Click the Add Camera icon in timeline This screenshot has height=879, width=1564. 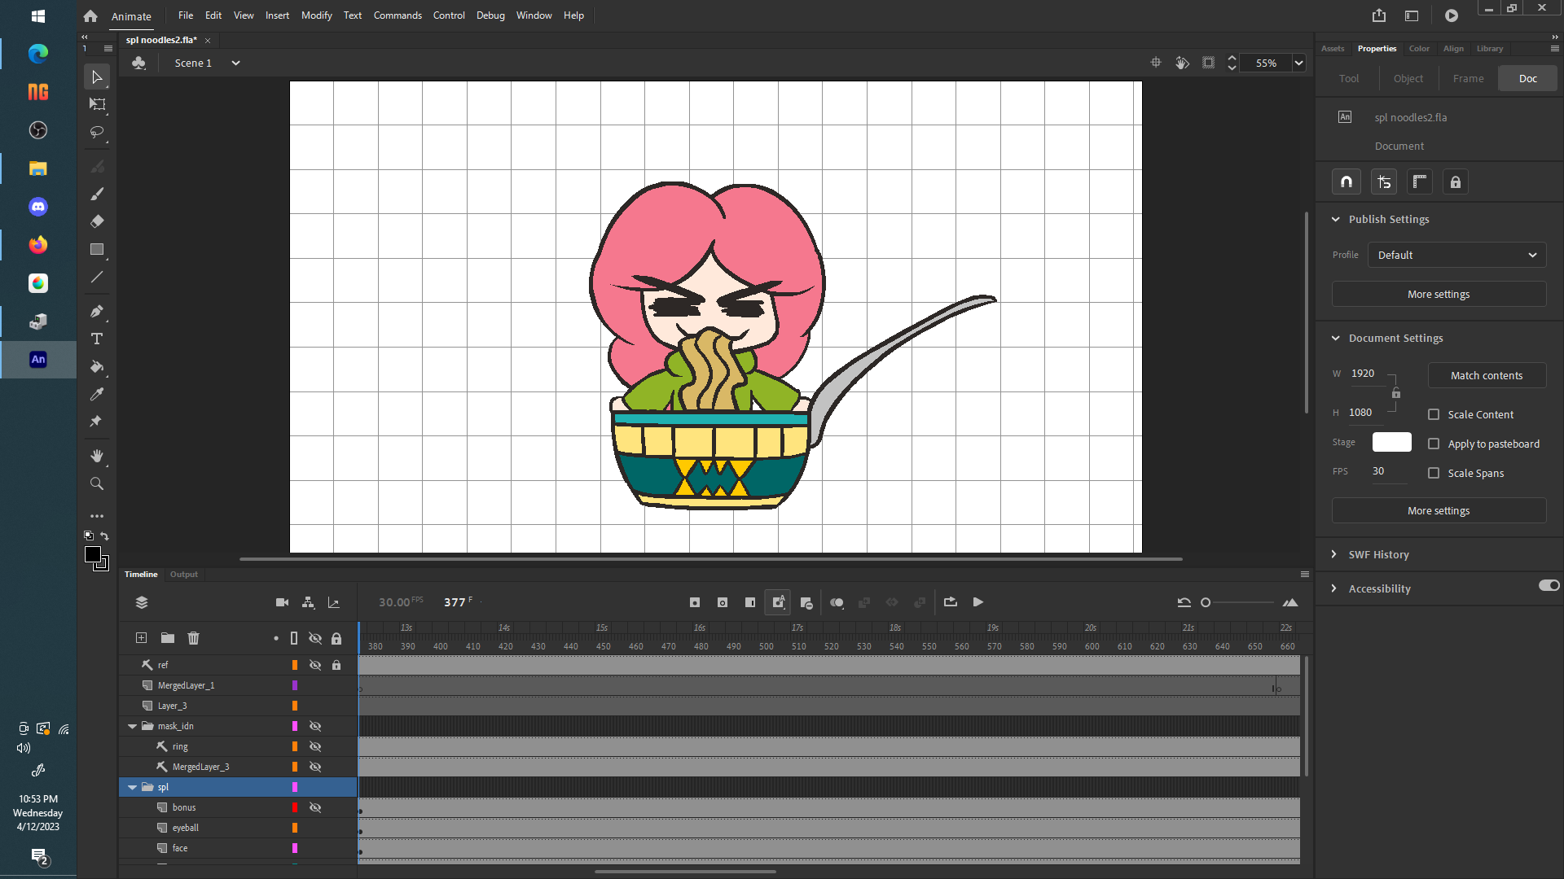click(x=282, y=602)
